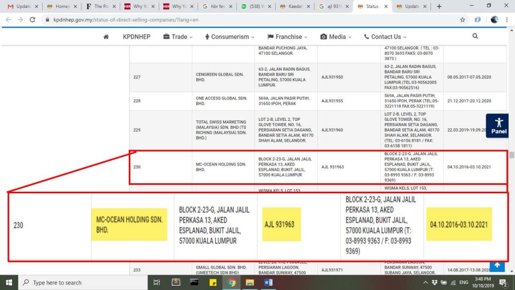Select license number AJL931950
515x290 pixels.
(332, 77)
